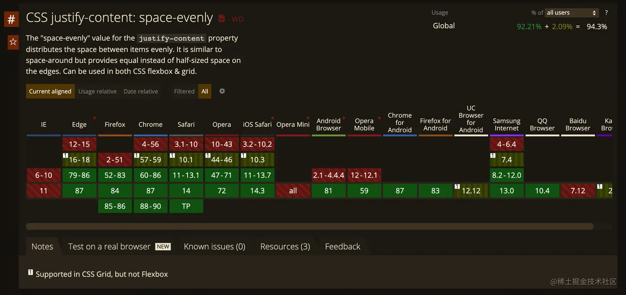This screenshot has height=295, width=626.
Task: Open the Notes tab
Action: [42, 247]
